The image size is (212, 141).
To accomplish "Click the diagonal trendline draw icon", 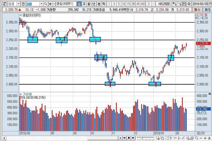I will coord(184,138).
